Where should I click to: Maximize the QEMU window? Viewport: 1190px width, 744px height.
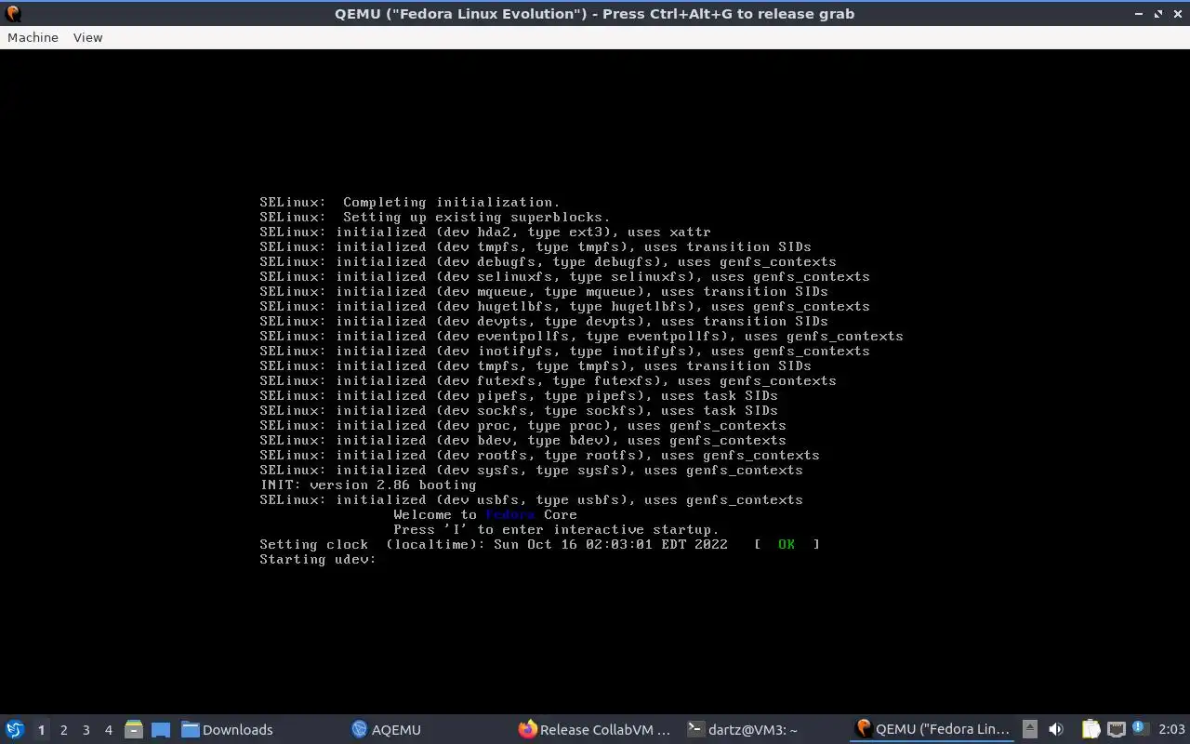[1158, 13]
